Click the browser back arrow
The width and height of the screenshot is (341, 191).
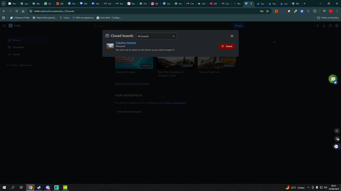click(x=4, y=11)
